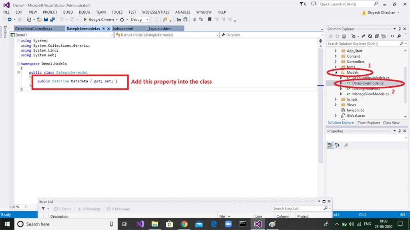
Task: Toggle the 0 Messages filter in Error List
Action: pos(119,209)
